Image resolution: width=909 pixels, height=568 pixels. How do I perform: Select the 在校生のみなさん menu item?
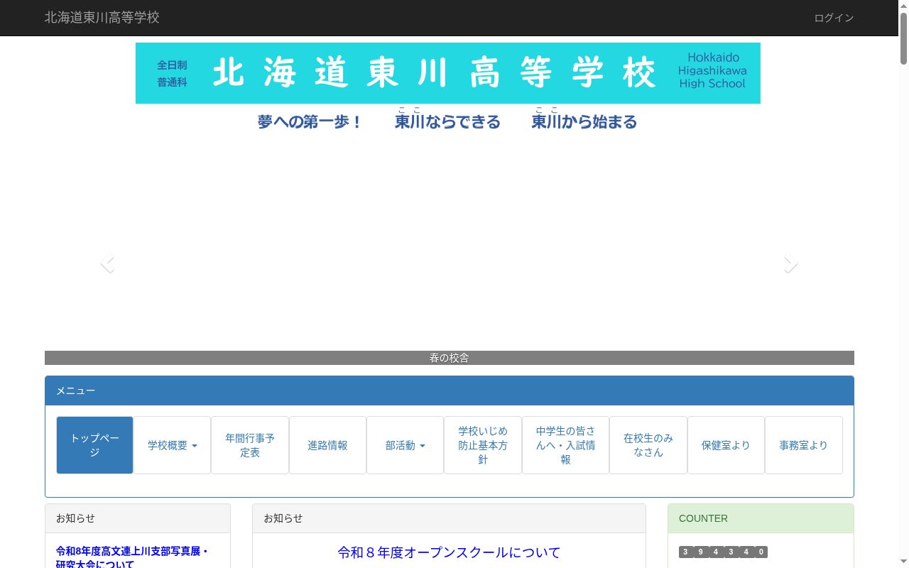point(648,445)
